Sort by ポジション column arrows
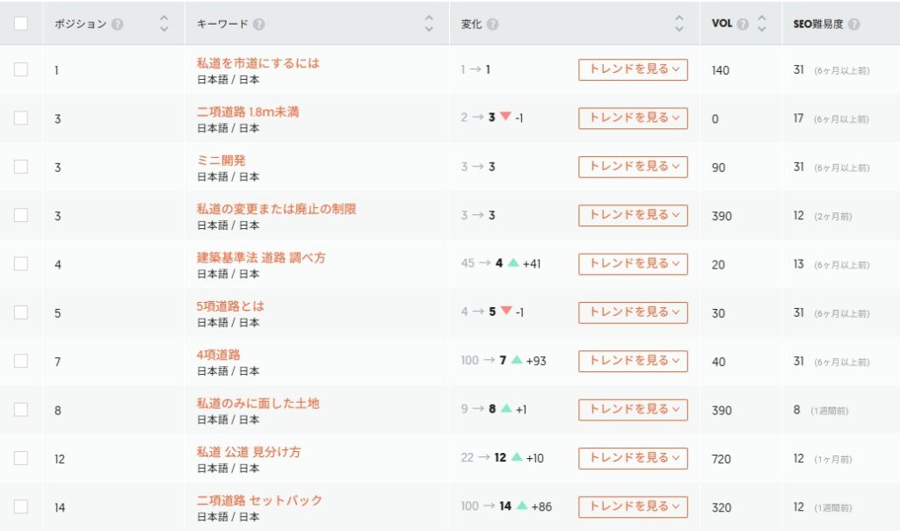Viewport: 900px width, 531px height. click(x=163, y=24)
